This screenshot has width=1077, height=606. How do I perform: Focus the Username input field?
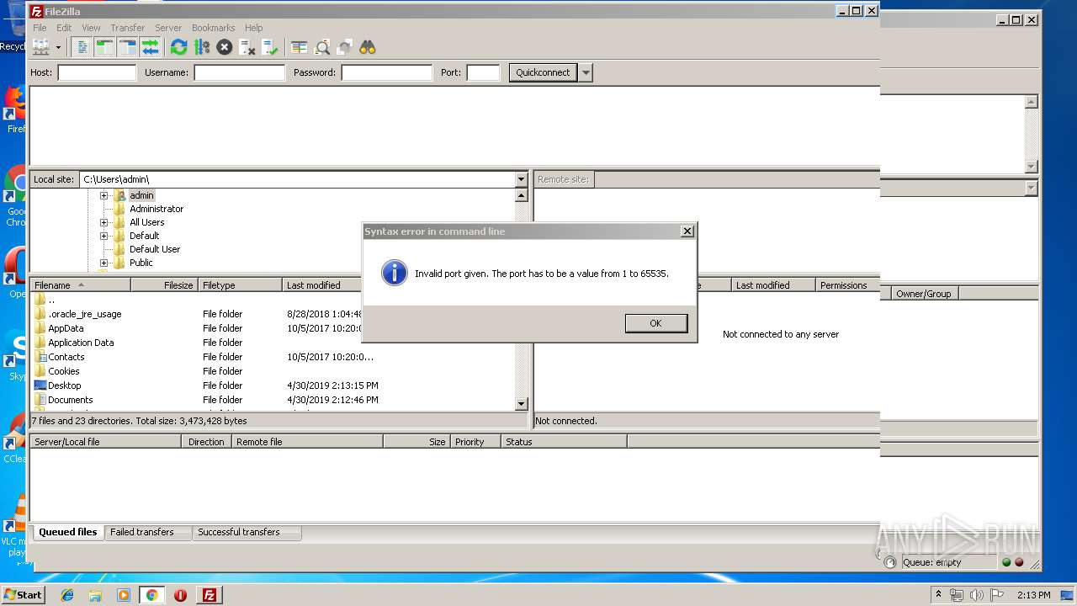tap(240, 72)
